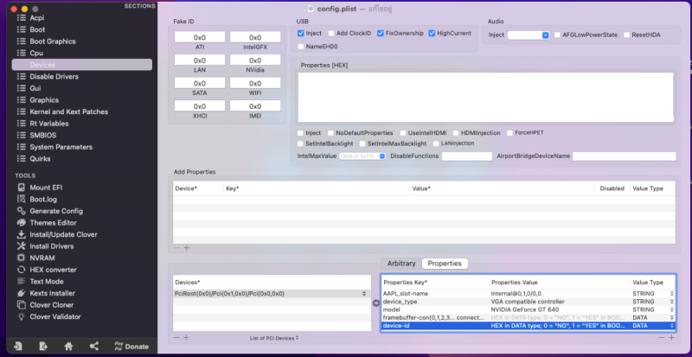Select the Kernel and Kext Patches section

68,112
